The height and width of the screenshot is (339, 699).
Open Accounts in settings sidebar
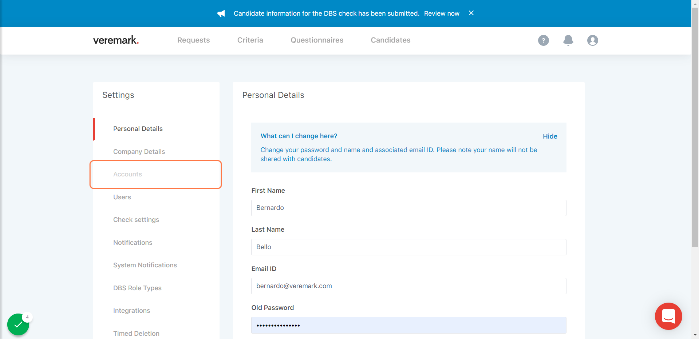[127, 174]
